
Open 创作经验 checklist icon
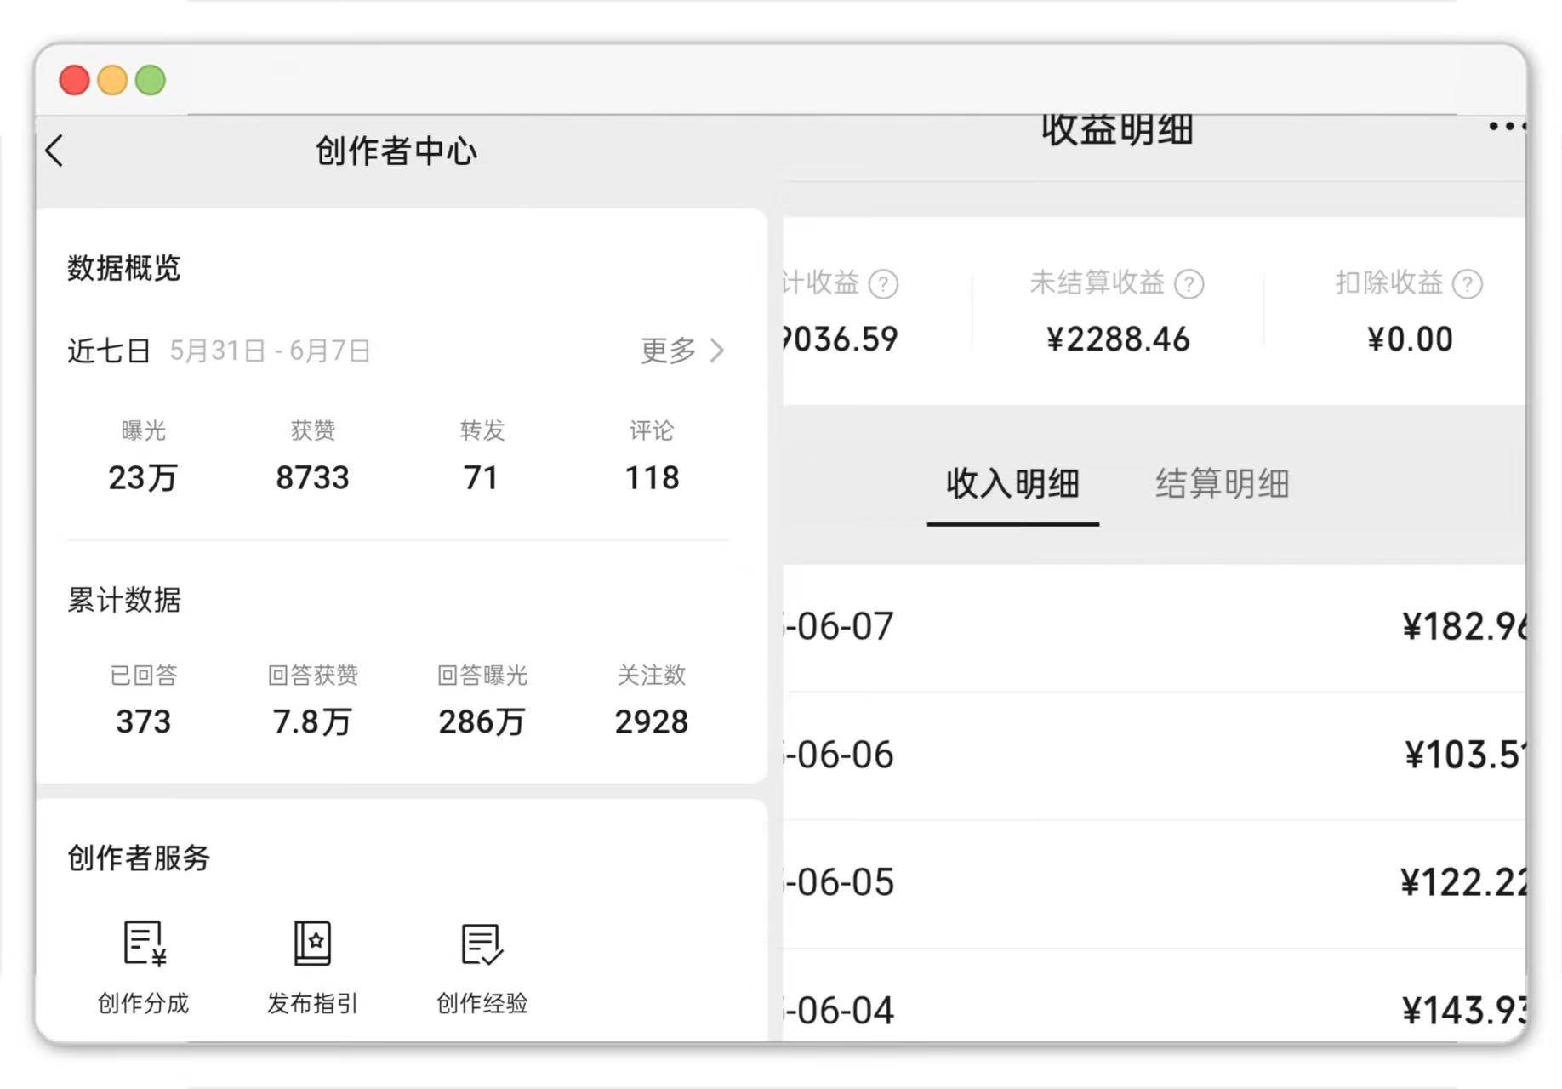(482, 944)
